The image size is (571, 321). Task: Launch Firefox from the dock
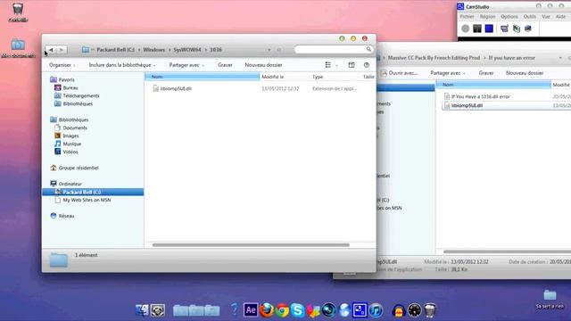tap(267, 310)
